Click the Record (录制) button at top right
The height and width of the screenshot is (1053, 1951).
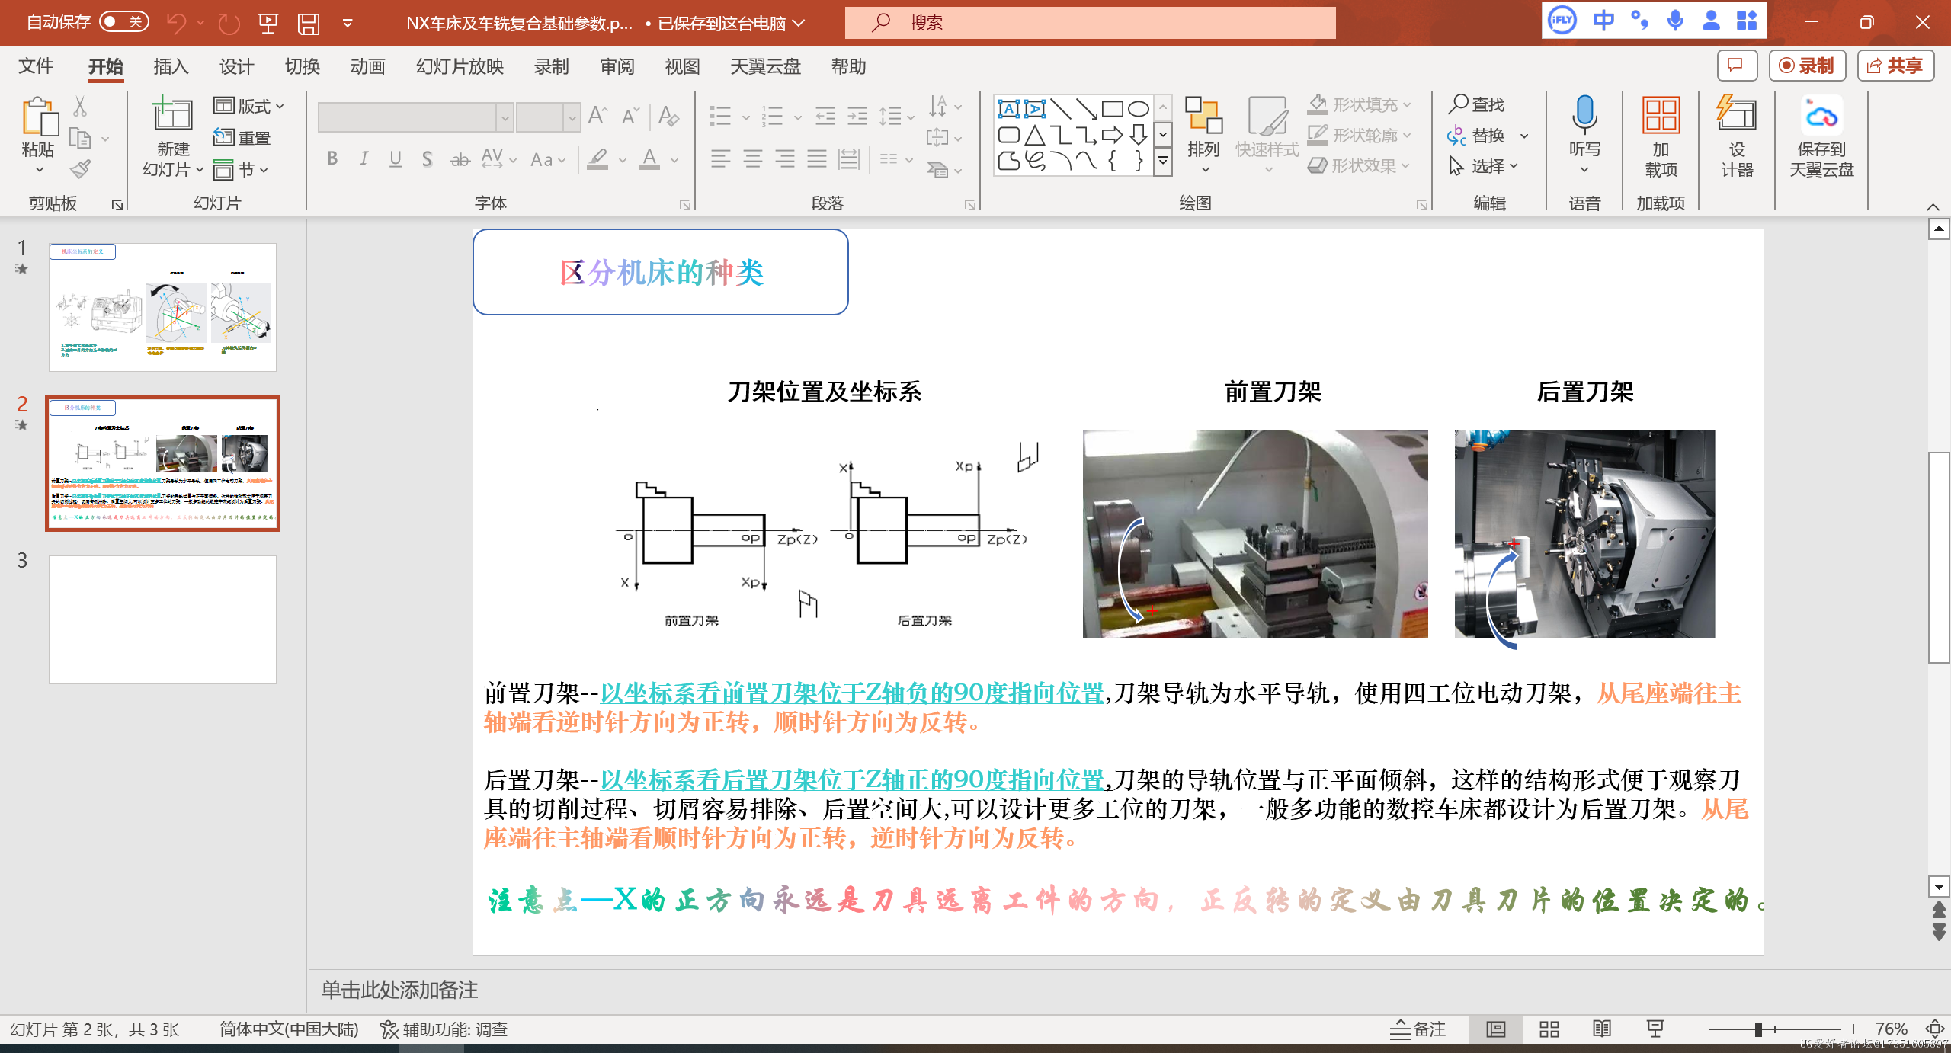point(1807,66)
